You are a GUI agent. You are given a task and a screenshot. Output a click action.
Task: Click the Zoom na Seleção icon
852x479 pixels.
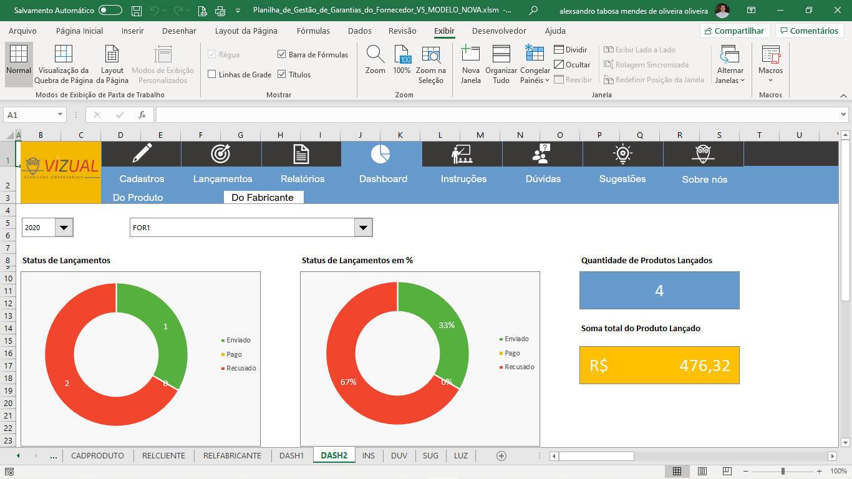(x=430, y=56)
